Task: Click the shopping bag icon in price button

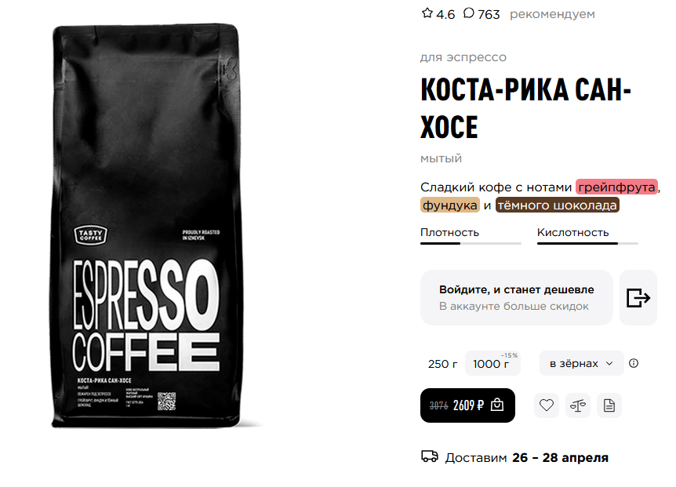Action: click(497, 405)
